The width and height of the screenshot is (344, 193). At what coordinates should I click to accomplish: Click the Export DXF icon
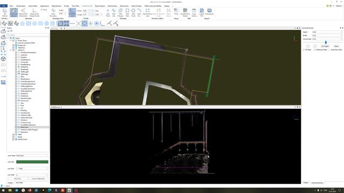coord(202,12)
